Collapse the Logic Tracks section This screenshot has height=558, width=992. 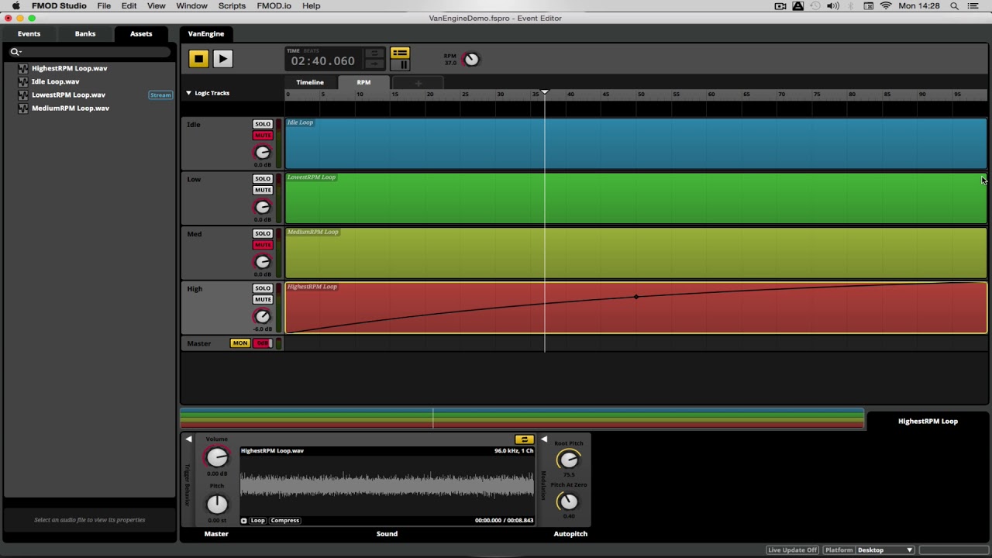188,93
